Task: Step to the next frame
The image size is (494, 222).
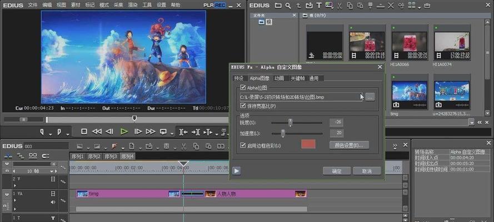Action: (138, 132)
